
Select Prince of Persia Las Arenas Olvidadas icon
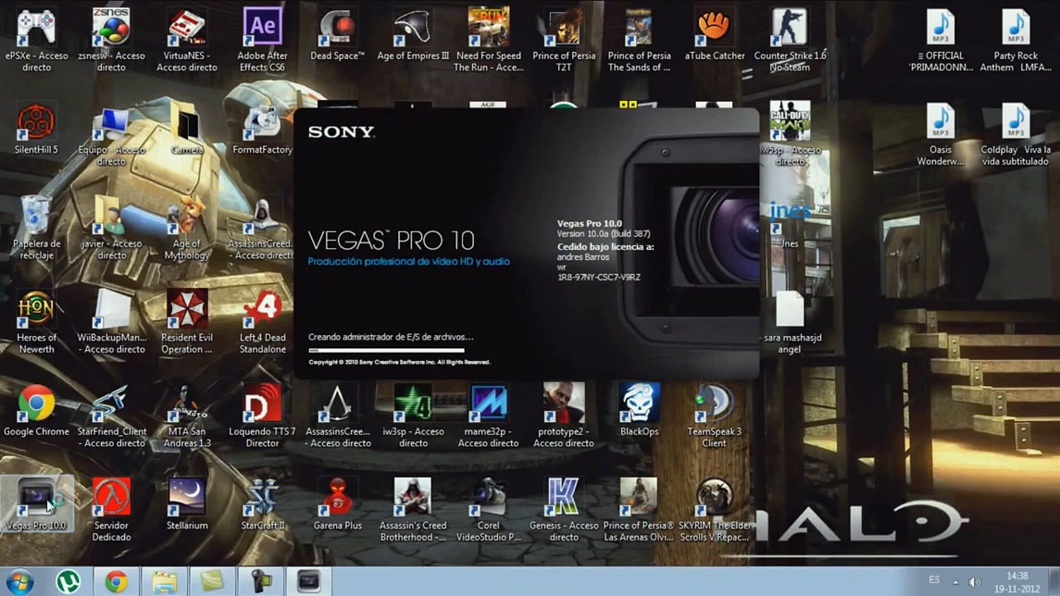639,508
